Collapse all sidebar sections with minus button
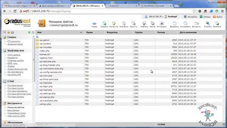 (x=33, y=32)
